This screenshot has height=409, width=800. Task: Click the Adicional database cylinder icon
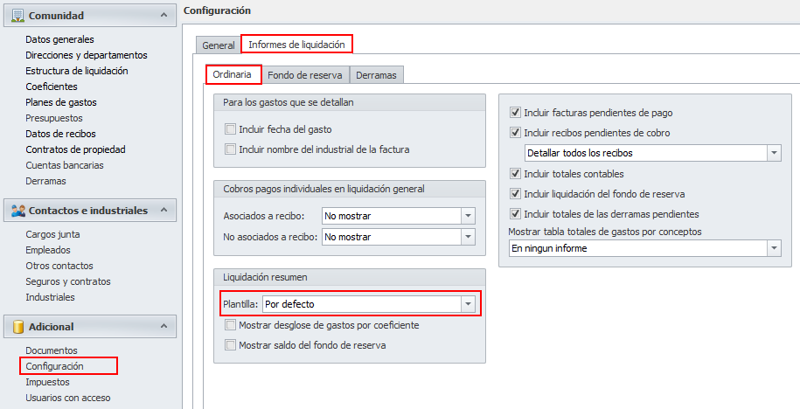pos(17,327)
